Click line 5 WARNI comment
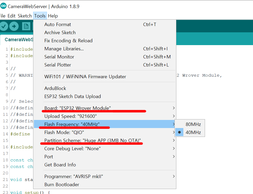 pyautogui.click(x=22, y=75)
